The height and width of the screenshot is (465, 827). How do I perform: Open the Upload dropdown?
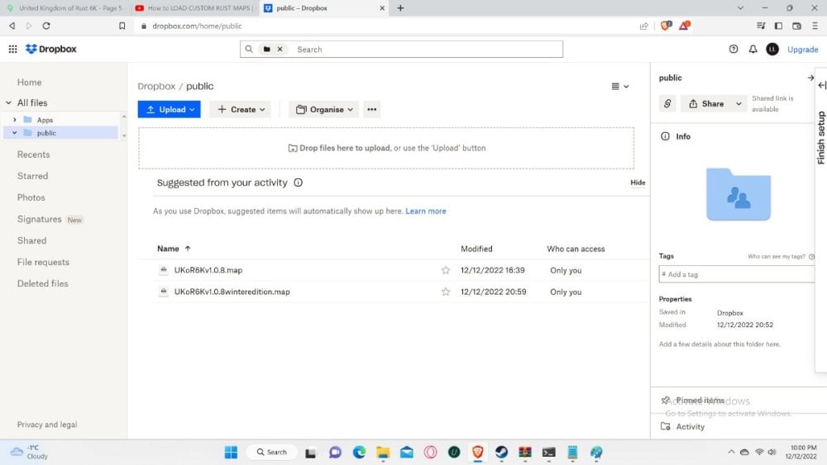click(169, 109)
